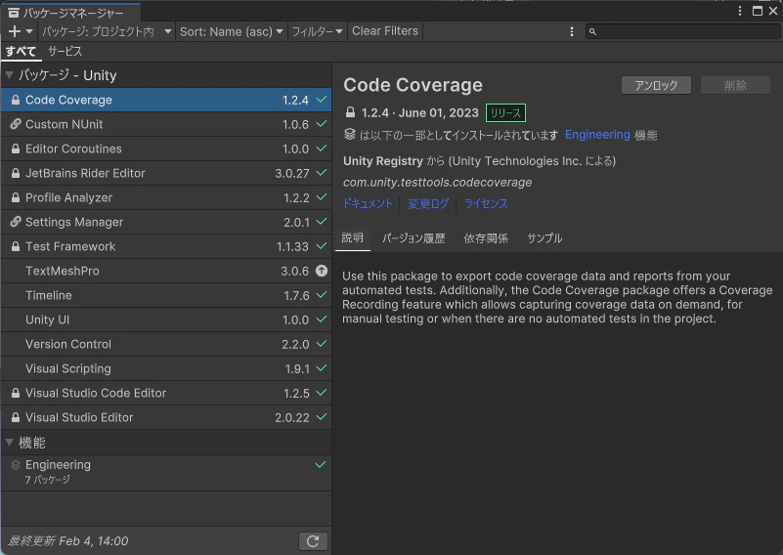Open the add package dropdown arrow
Image resolution: width=783 pixels, height=555 pixels.
29,31
